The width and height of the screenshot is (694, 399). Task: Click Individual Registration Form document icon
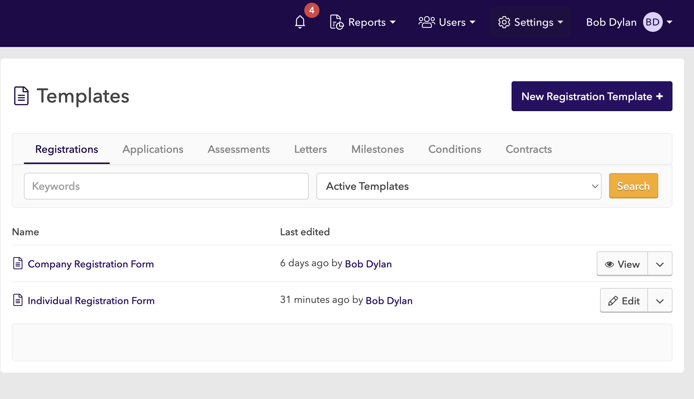[18, 300]
